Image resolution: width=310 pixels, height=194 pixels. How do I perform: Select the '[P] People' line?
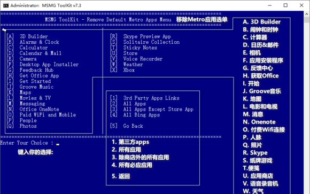pos(21,120)
